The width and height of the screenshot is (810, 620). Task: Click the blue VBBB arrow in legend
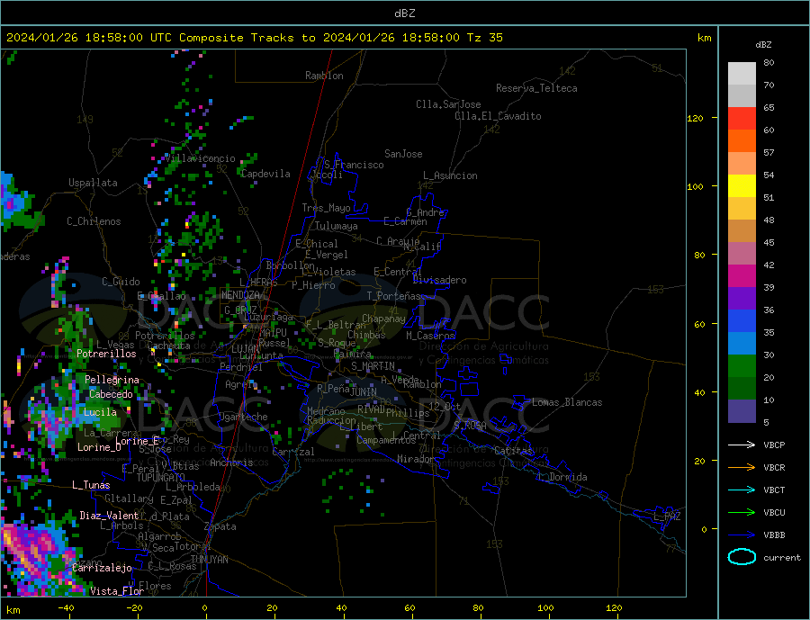click(x=742, y=535)
